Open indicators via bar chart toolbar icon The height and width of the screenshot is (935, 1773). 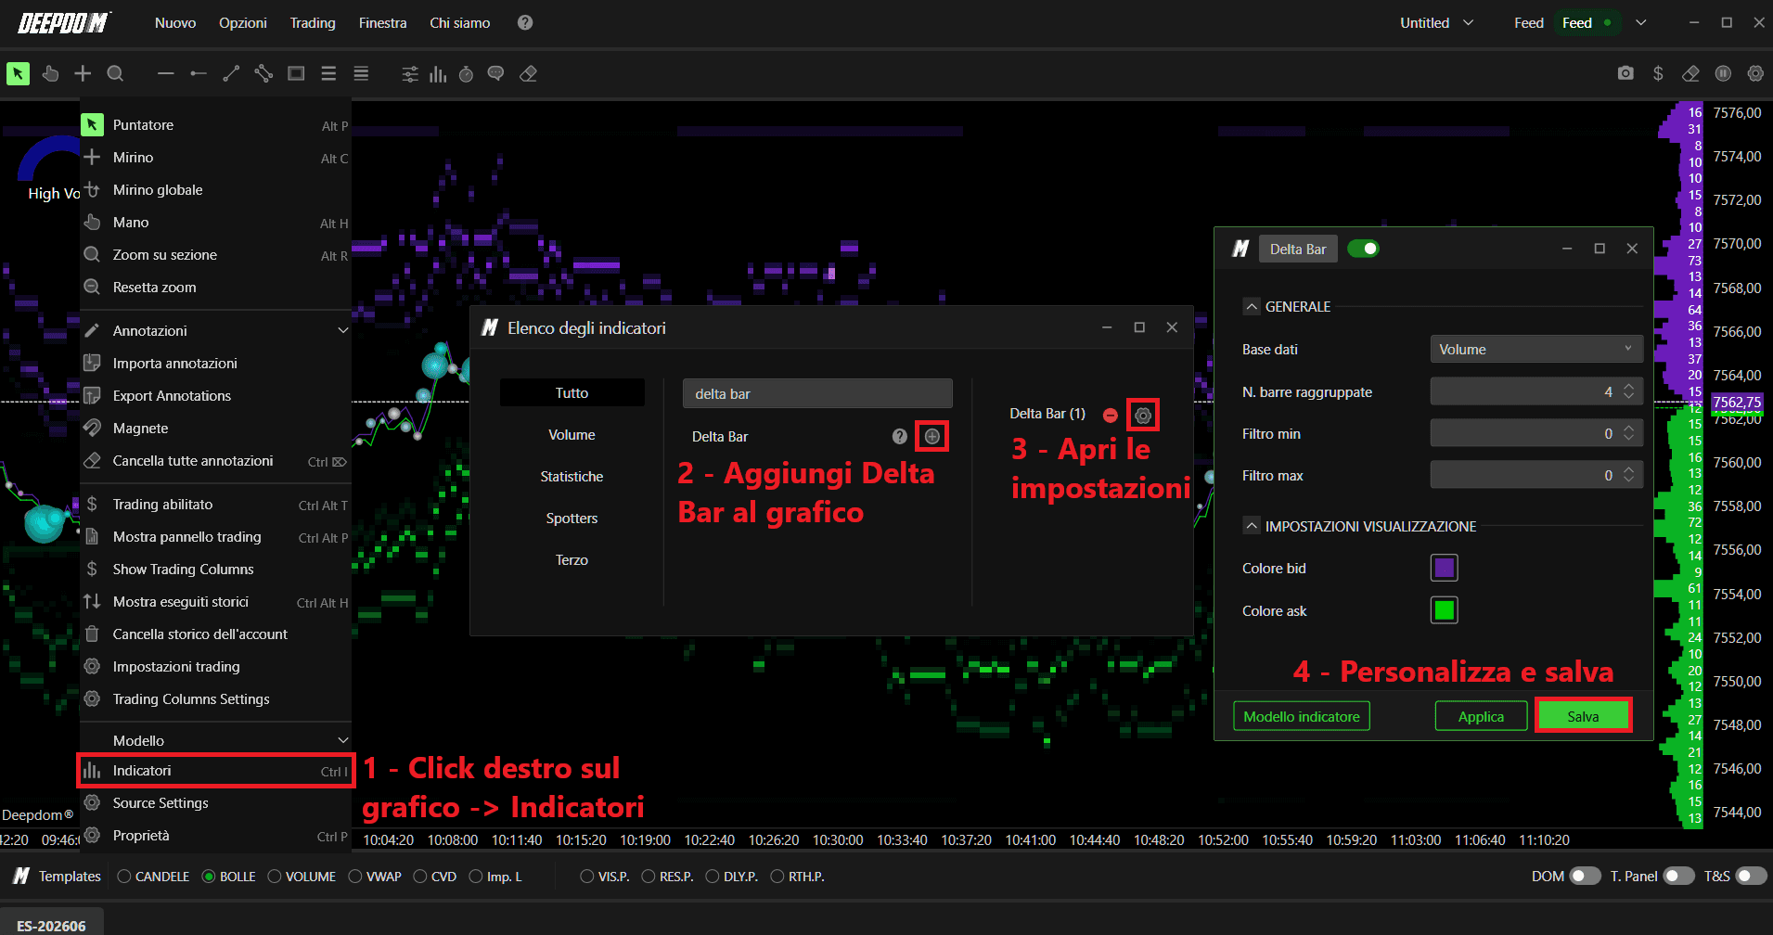click(438, 74)
